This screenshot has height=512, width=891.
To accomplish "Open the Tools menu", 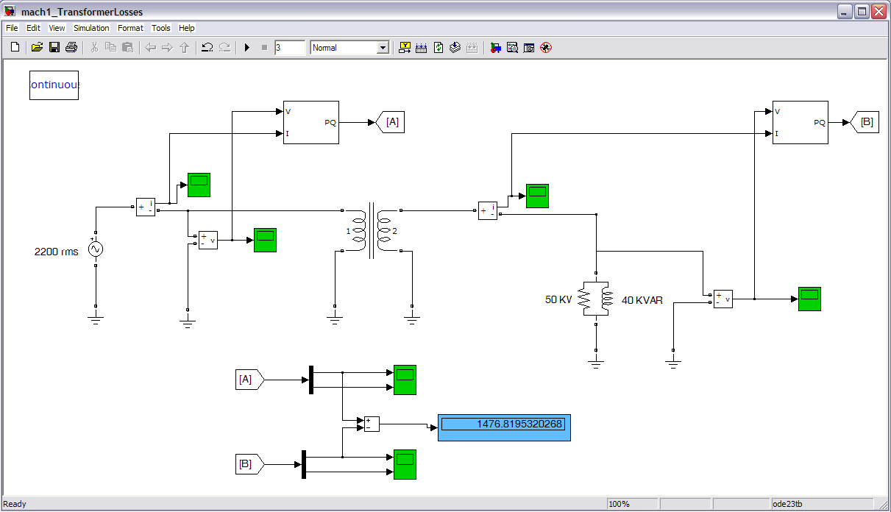I will point(160,28).
